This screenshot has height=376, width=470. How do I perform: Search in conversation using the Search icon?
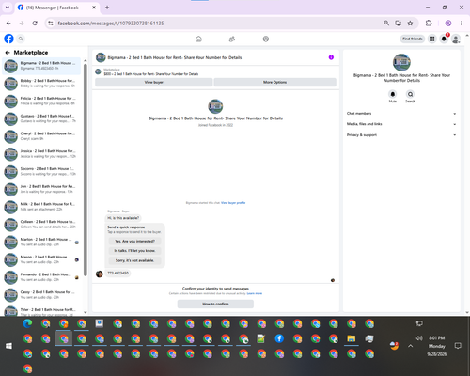tap(410, 94)
